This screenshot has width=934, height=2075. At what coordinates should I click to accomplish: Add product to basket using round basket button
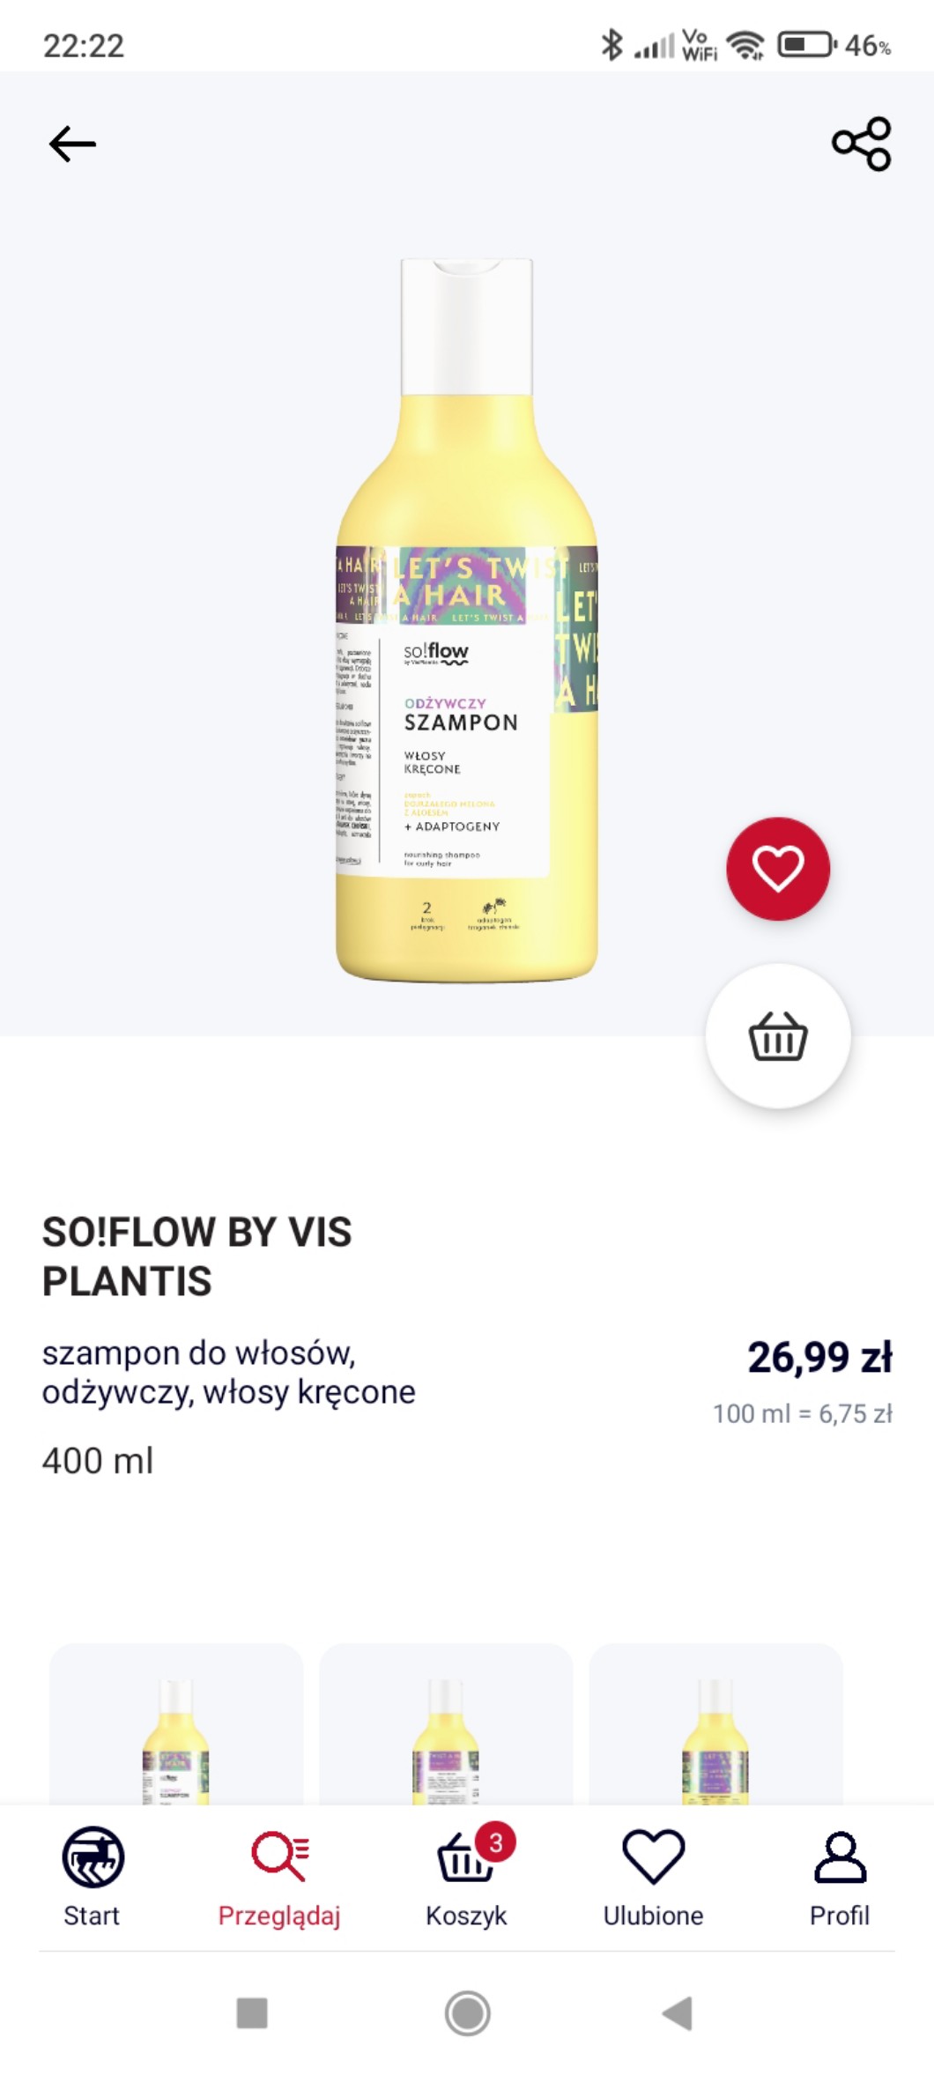(777, 1036)
